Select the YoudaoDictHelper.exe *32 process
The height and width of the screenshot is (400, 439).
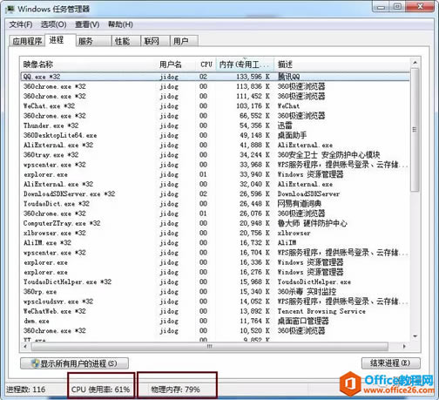pos(215,281)
